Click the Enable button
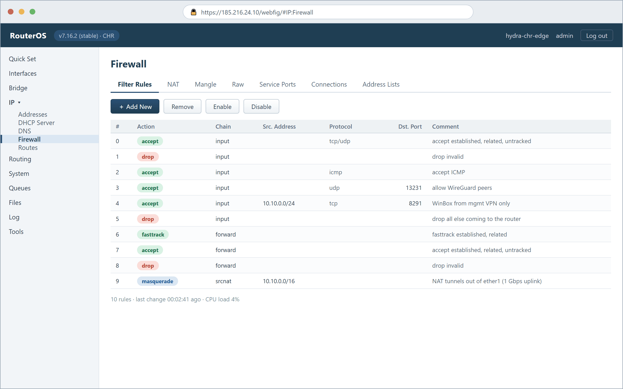 [x=222, y=106]
